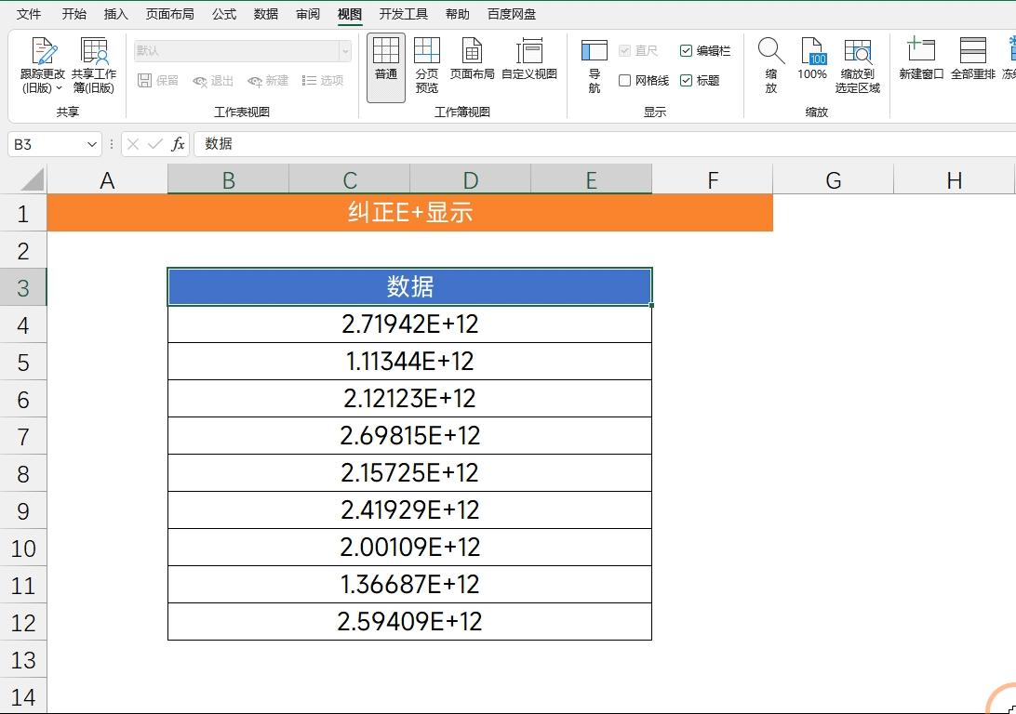Screen dimensions: 1016x714
Task: Toggle the 网格线 gridlines checkbox
Action: click(x=624, y=80)
